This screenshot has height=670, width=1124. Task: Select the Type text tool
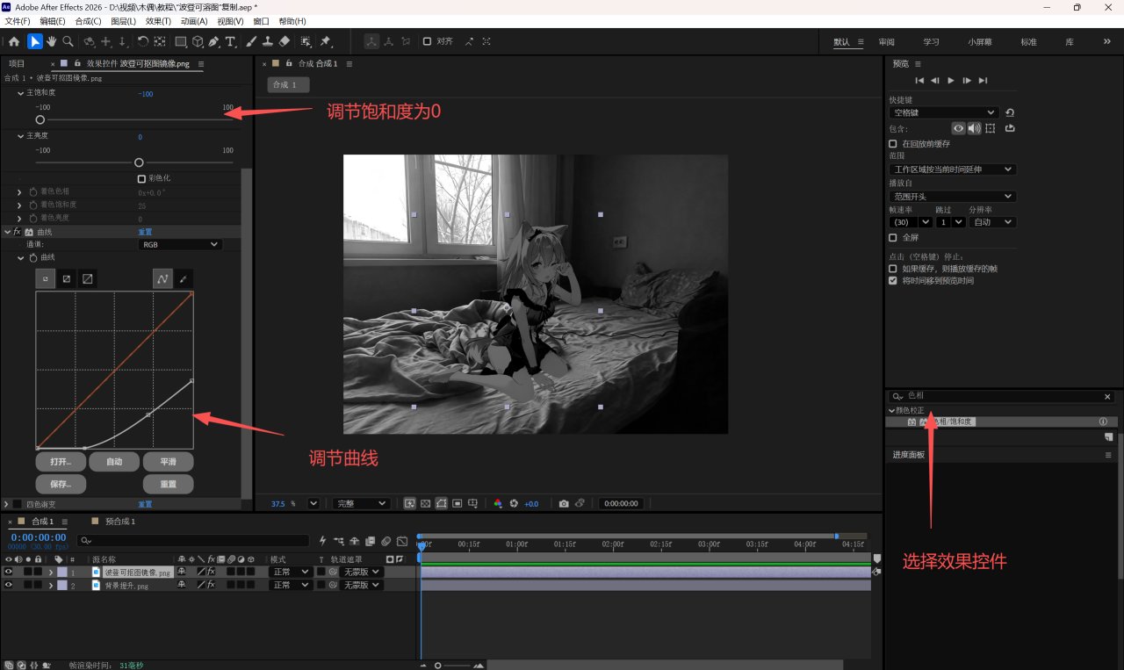click(231, 41)
